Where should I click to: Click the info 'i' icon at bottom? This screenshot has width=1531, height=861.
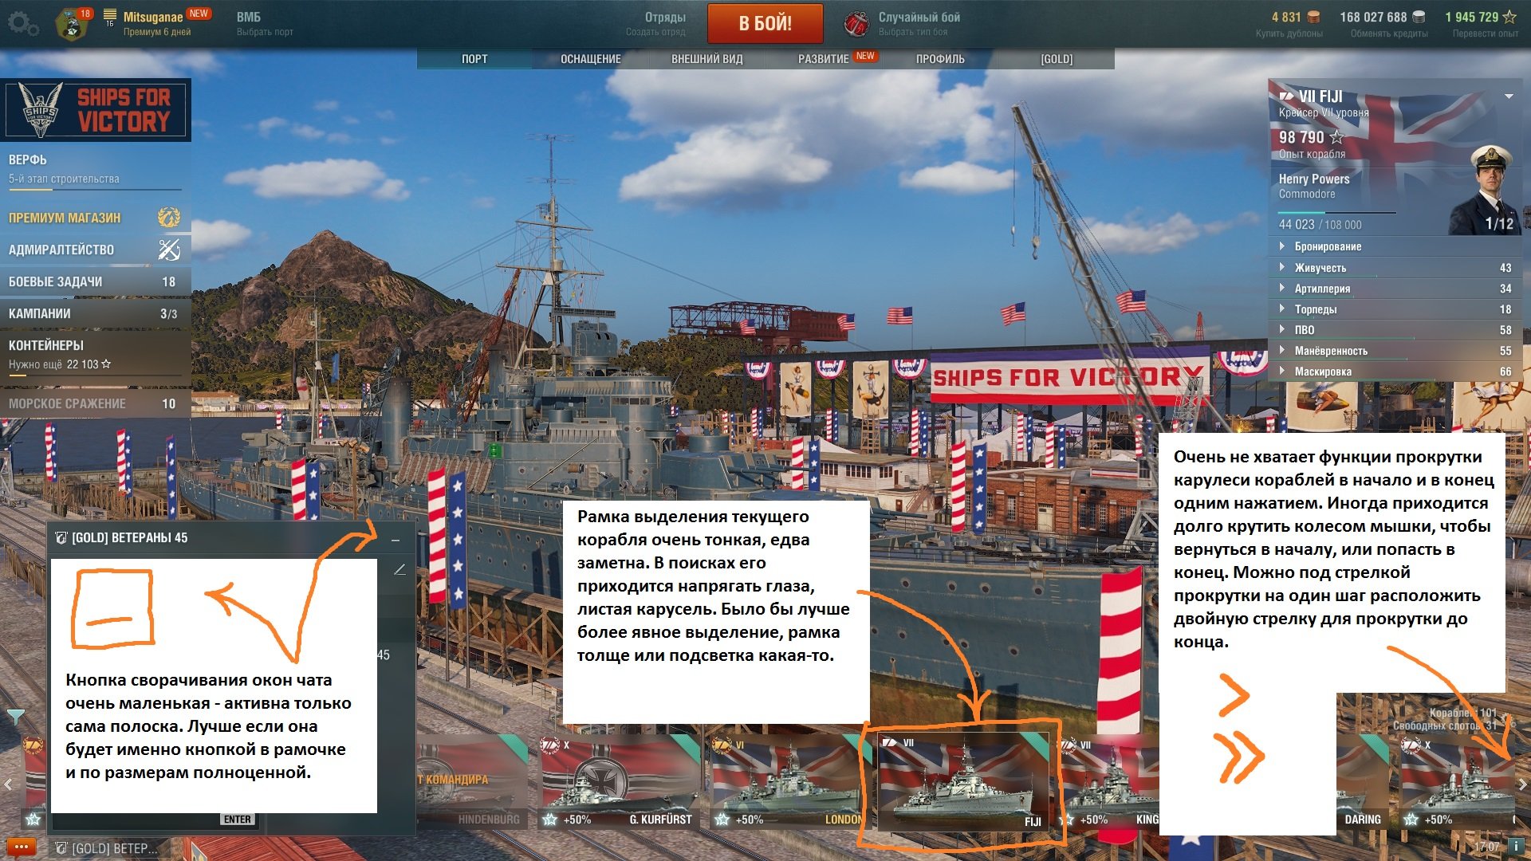pos(1515,846)
